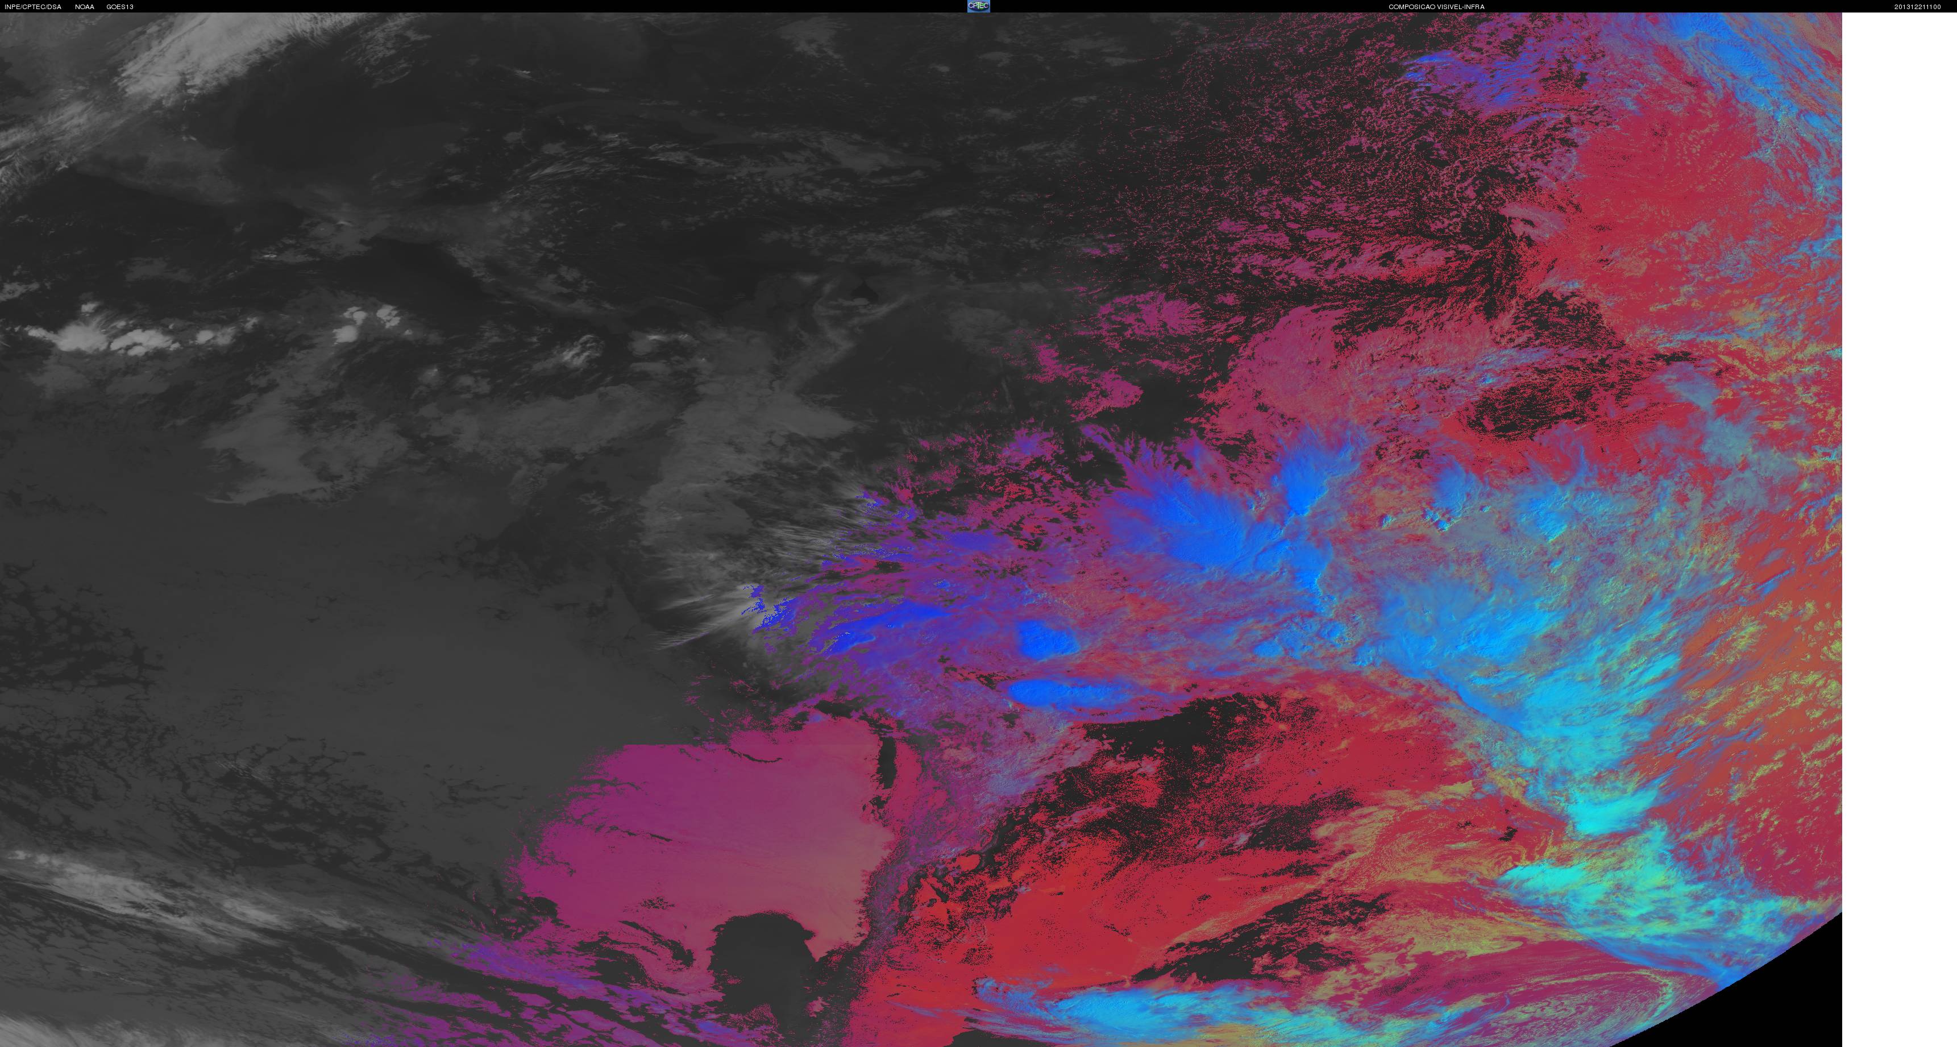This screenshot has width=1957, height=1047.
Task: Click the NOAA label in header
Action: pyautogui.click(x=84, y=7)
